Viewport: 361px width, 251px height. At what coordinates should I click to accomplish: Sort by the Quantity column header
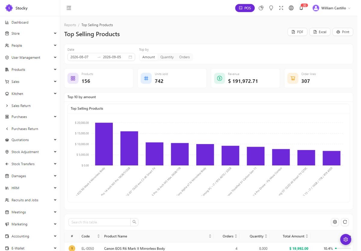[x=258, y=236]
